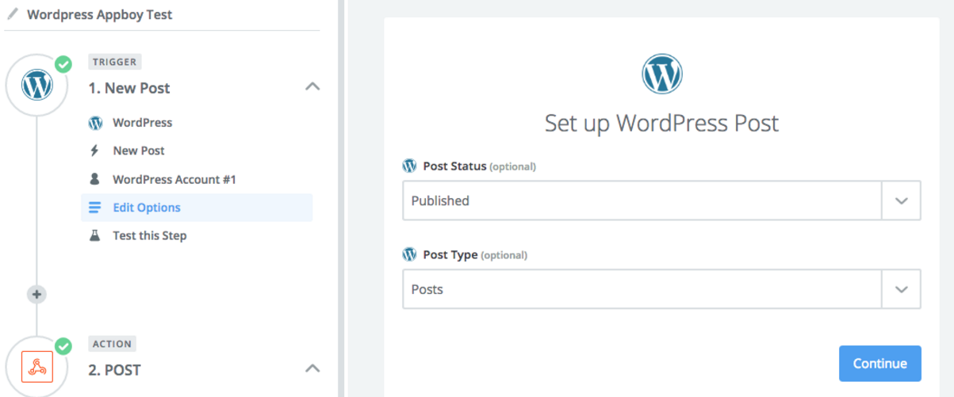Select Test this Step in the sidebar
Viewport: 954px width, 397px height.
149,235
